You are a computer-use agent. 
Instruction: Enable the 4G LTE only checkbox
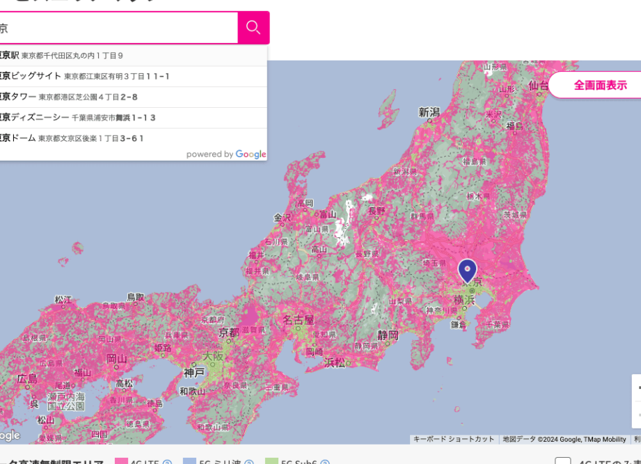(563, 461)
